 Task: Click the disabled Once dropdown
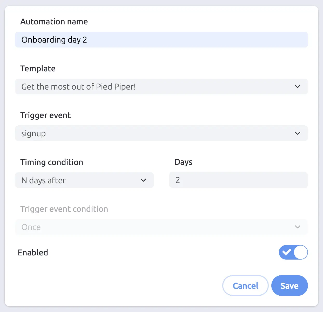[x=156, y=227]
